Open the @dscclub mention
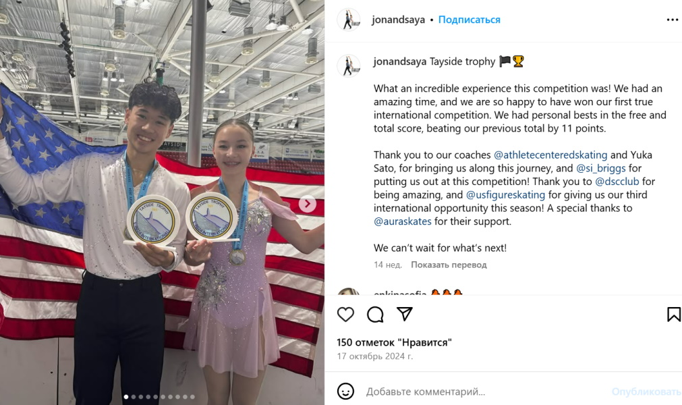Viewport: 682px width, 405px height. coord(617,182)
